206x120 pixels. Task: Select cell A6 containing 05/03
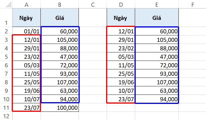tap(27, 65)
